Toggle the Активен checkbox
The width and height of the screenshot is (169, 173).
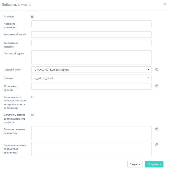(32, 17)
